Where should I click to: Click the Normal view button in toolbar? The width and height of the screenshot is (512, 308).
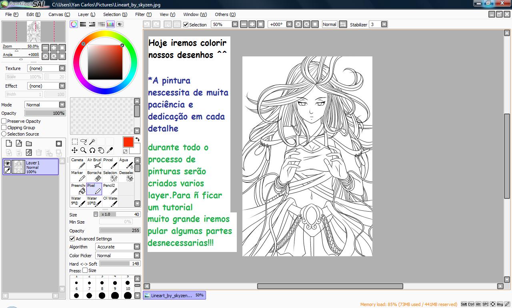330,24
